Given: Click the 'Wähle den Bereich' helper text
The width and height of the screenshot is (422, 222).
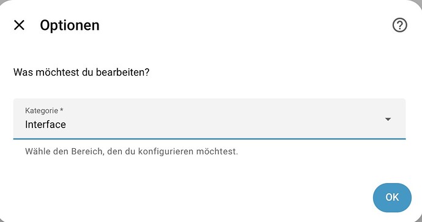Looking at the screenshot, I should [x=131, y=151].
